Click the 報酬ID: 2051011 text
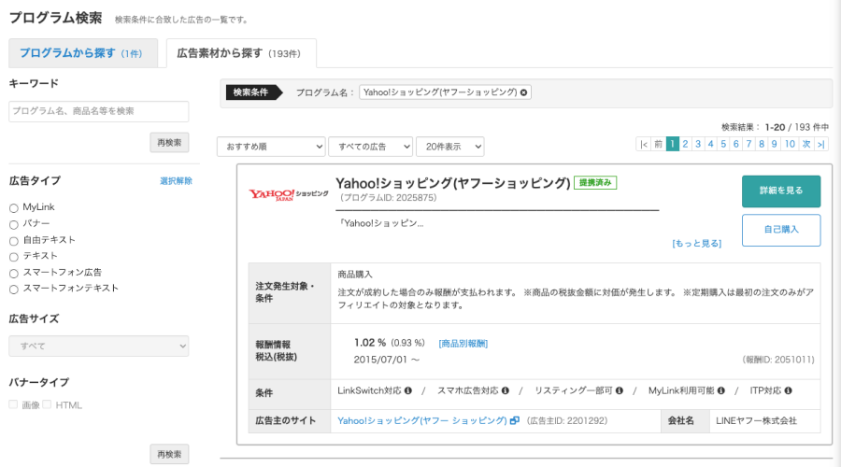This screenshot has width=841, height=467. (x=778, y=360)
